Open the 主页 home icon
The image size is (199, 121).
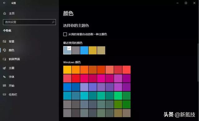(x=5, y=13)
